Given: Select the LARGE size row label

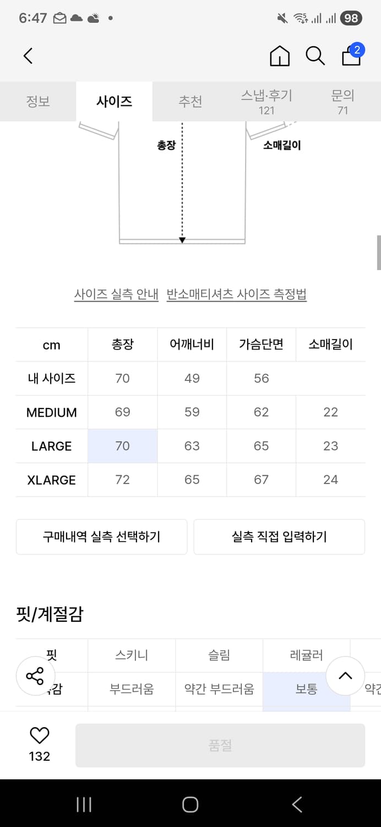Looking at the screenshot, I should [52, 446].
